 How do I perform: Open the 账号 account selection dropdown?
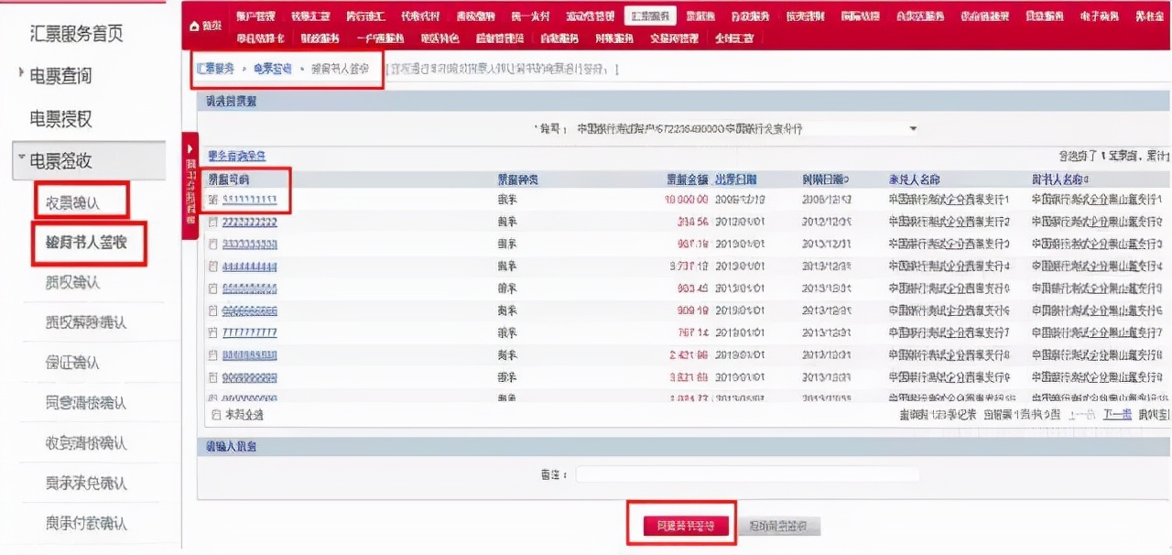click(912, 128)
